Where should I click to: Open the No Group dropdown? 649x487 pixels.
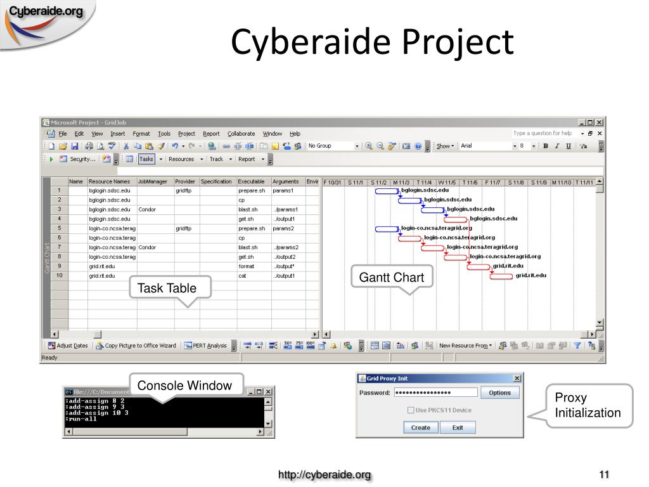[x=356, y=146]
